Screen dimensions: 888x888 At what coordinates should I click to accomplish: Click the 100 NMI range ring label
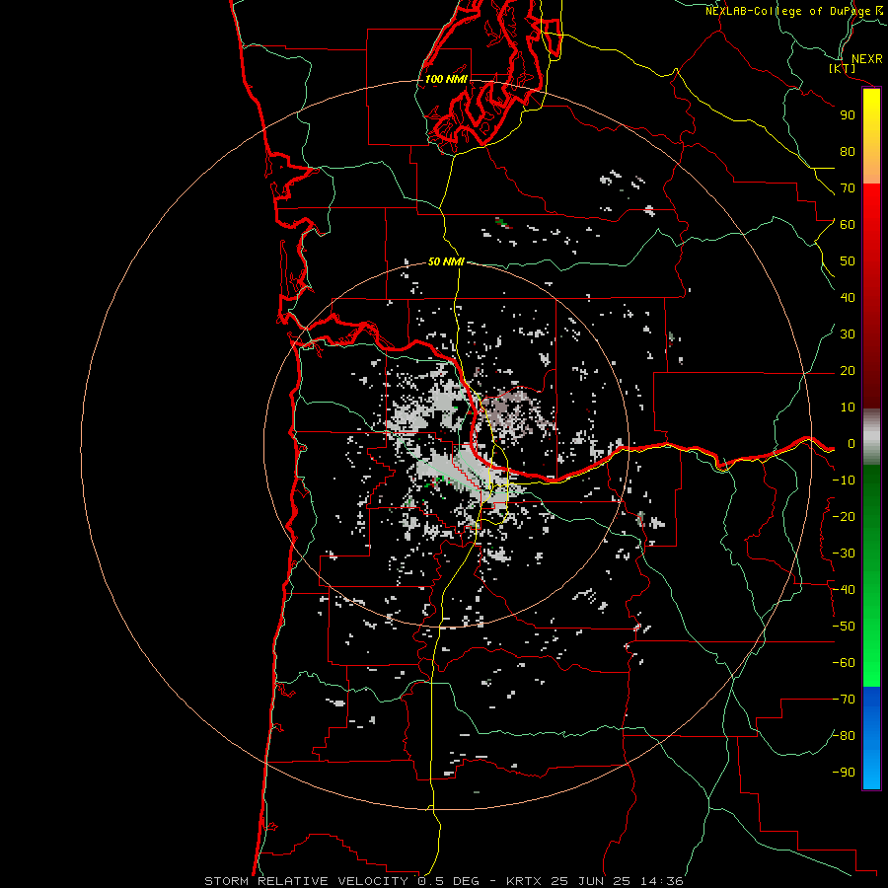(446, 79)
